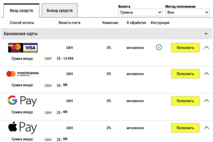Viewport: 213px width, 142px height.
Task: Click the Mastercard Visa card logo
Action: tap(23, 47)
